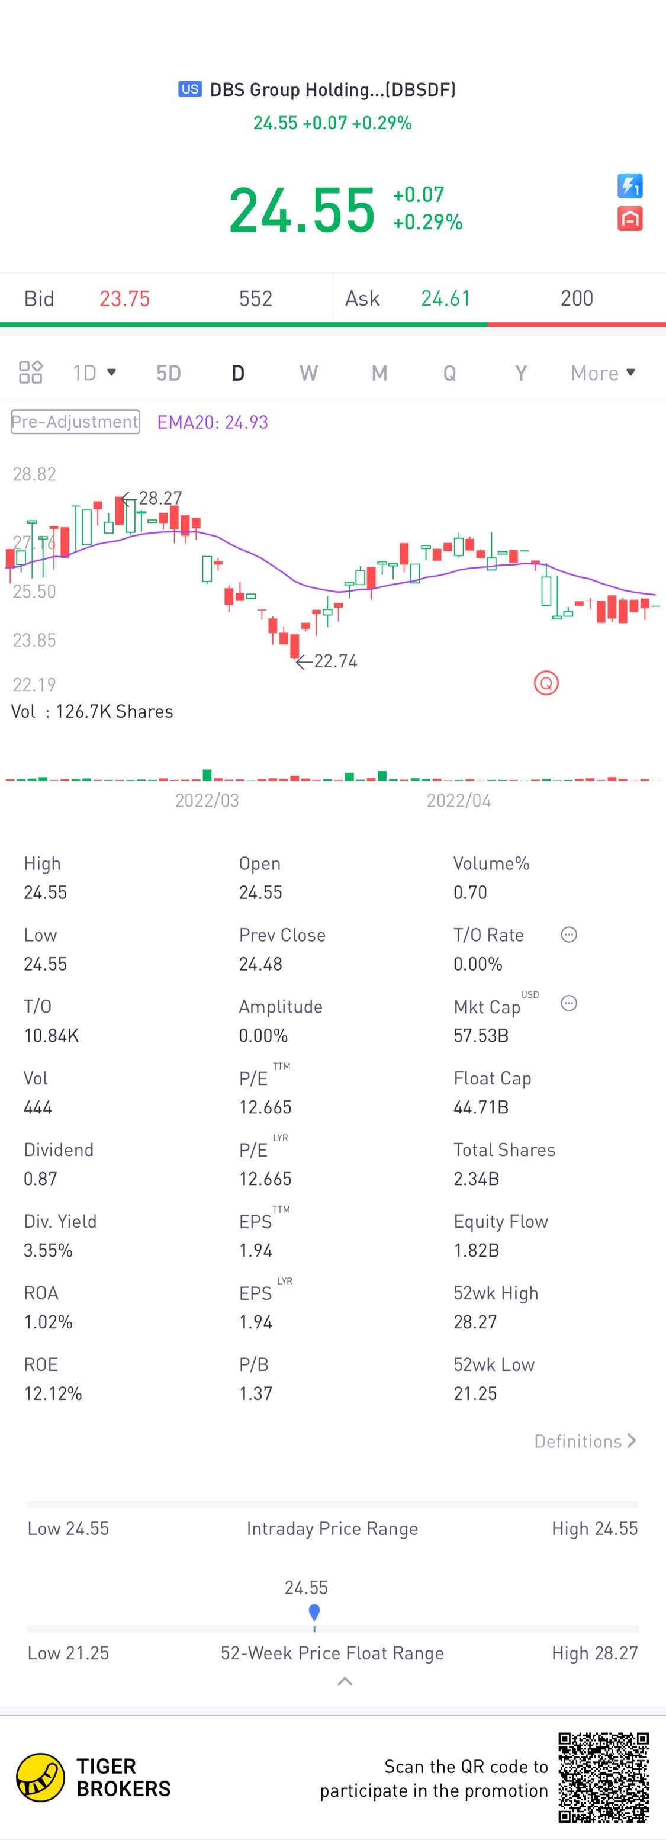Tap the Bid price 23.75
This screenshot has width=666, height=1840.
pos(125,298)
